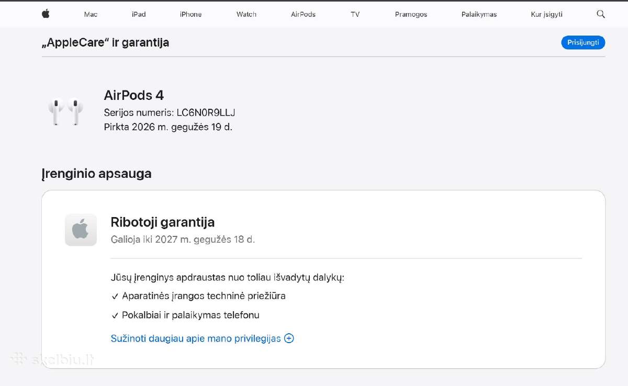Click the Ribotoji garantija title

163,222
